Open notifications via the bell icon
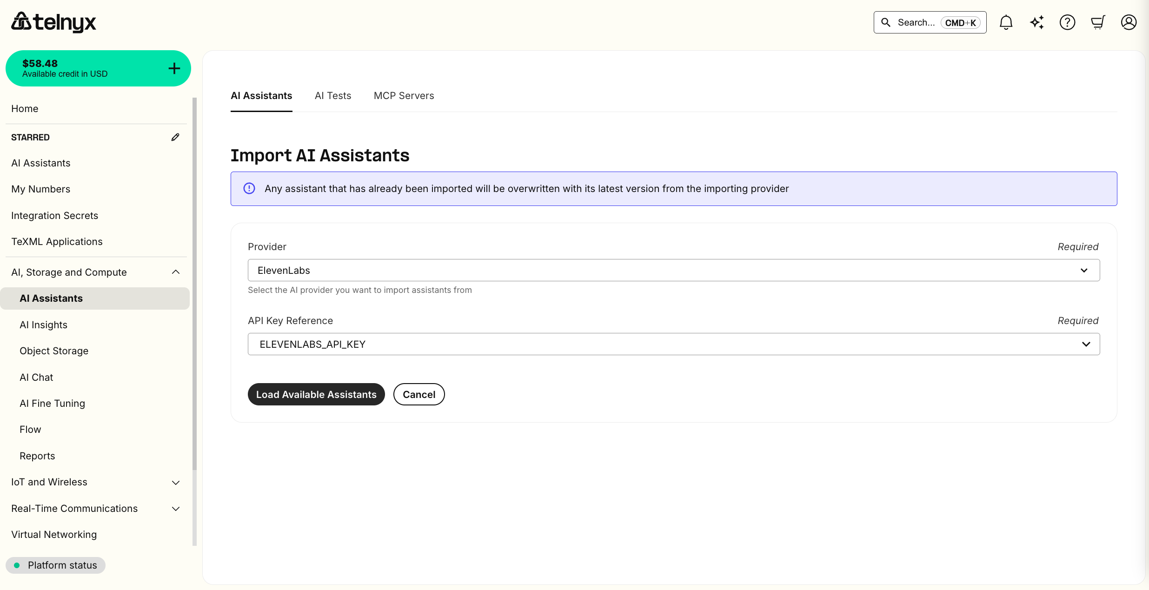Image resolution: width=1149 pixels, height=590 pixels. [1006, 22]
